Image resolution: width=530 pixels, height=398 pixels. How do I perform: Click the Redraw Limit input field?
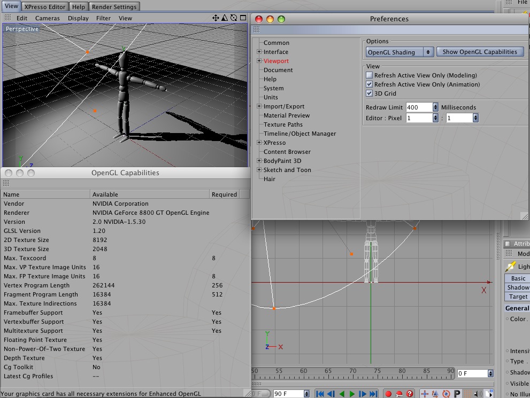point(419,107)
